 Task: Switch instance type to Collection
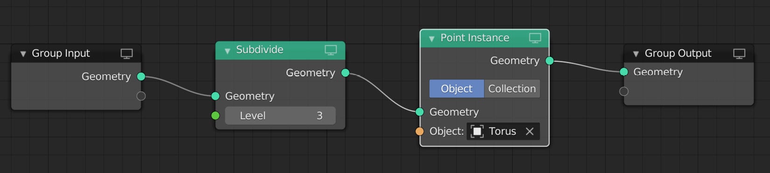click(512, 89)
